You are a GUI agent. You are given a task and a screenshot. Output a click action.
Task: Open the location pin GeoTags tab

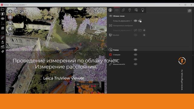[130, 10]
